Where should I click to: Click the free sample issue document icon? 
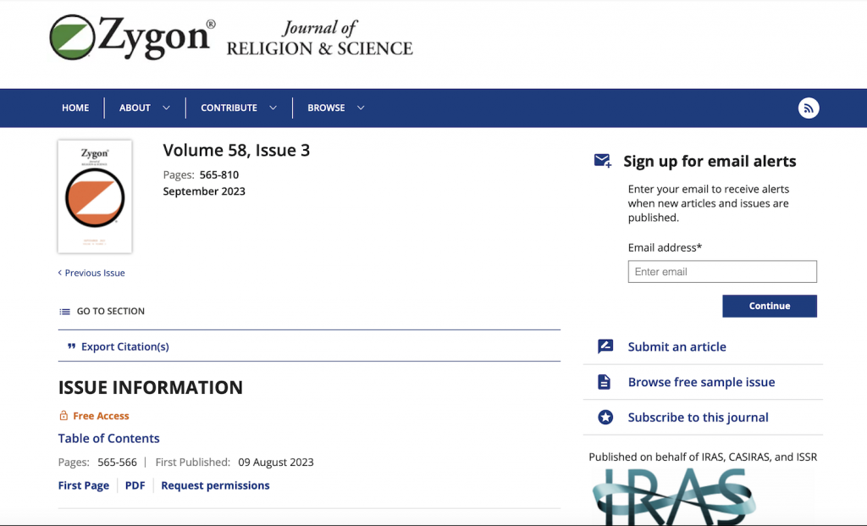(x=605, y=382)
